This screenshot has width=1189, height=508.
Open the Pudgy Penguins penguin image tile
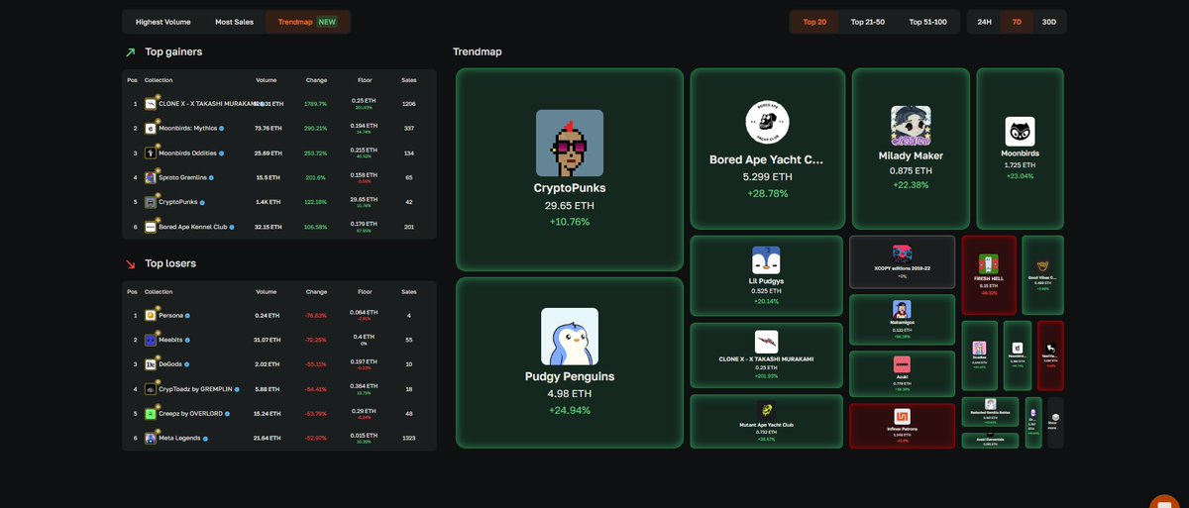tap(570, 337)
